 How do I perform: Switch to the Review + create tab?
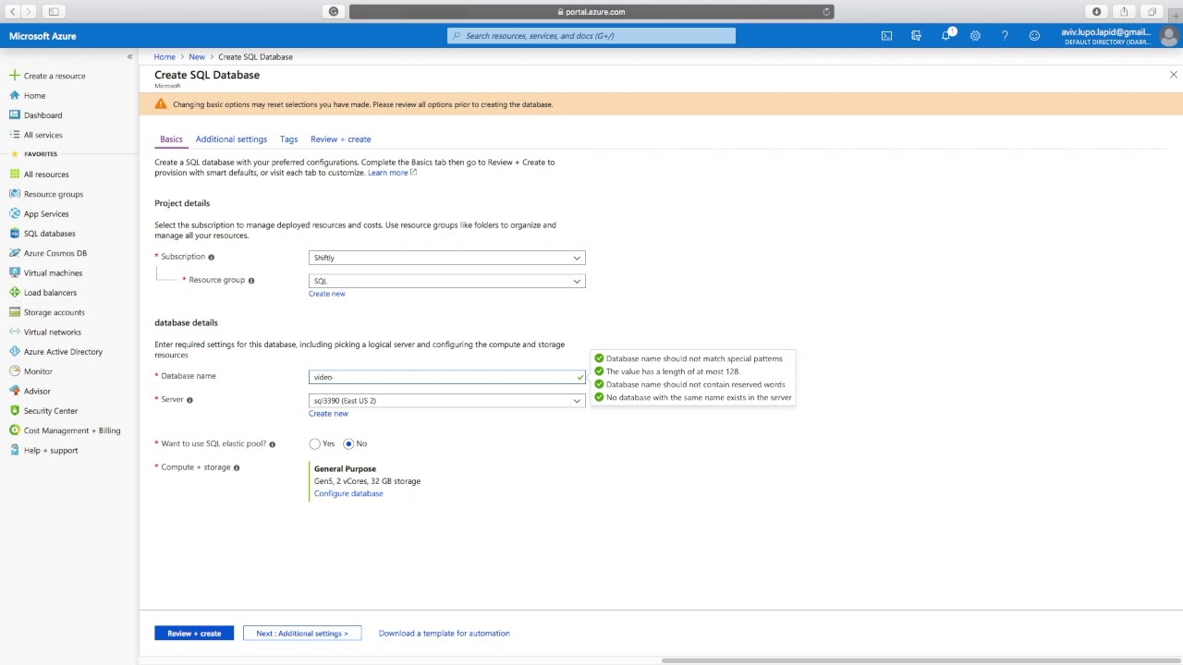(x=341, y=139)
